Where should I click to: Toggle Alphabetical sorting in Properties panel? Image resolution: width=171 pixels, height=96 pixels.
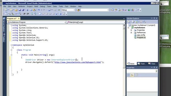tap(132, 75)
